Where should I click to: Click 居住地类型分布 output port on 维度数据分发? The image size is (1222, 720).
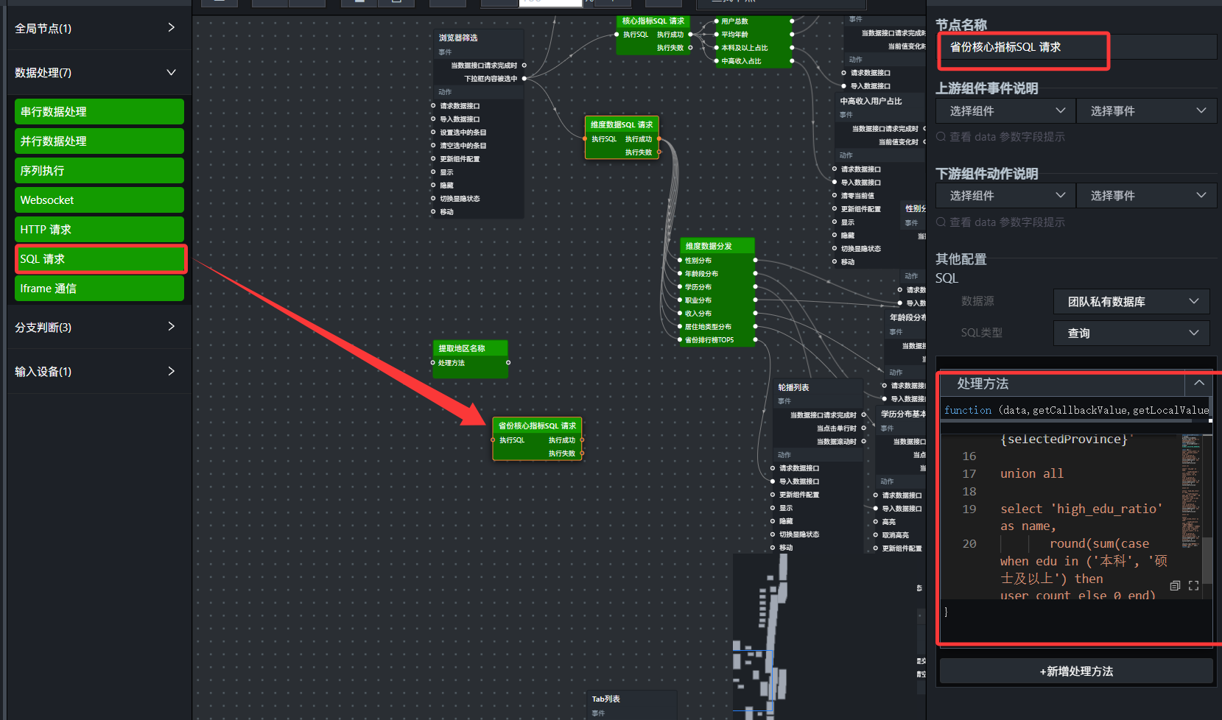(x=755, y=327)
